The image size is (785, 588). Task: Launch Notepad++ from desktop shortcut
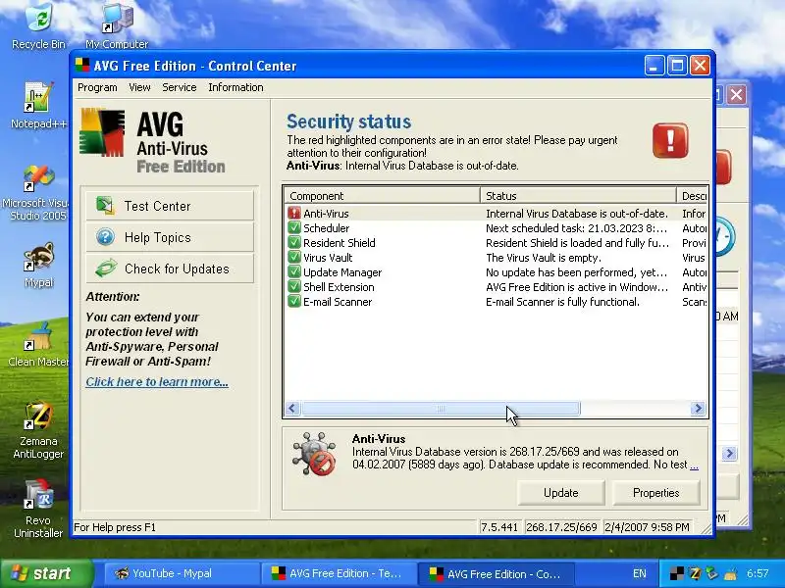[x=38, y=105]
